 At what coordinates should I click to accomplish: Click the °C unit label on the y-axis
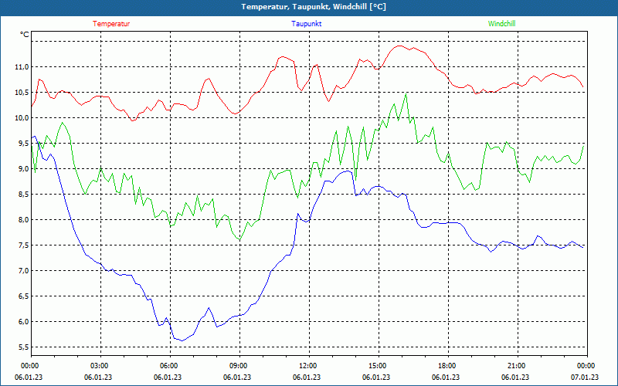click(x=25, y=35)
